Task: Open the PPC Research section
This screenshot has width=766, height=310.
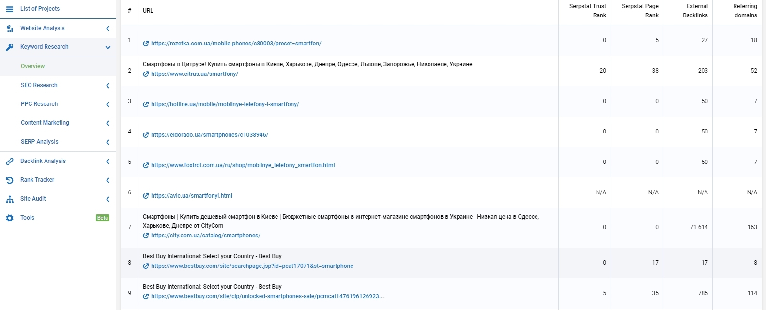Action: (39, 104)
